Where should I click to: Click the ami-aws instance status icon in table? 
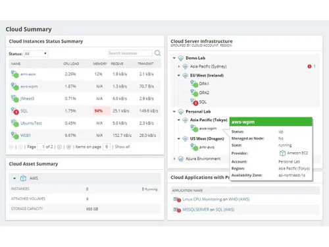pos(15,74)
